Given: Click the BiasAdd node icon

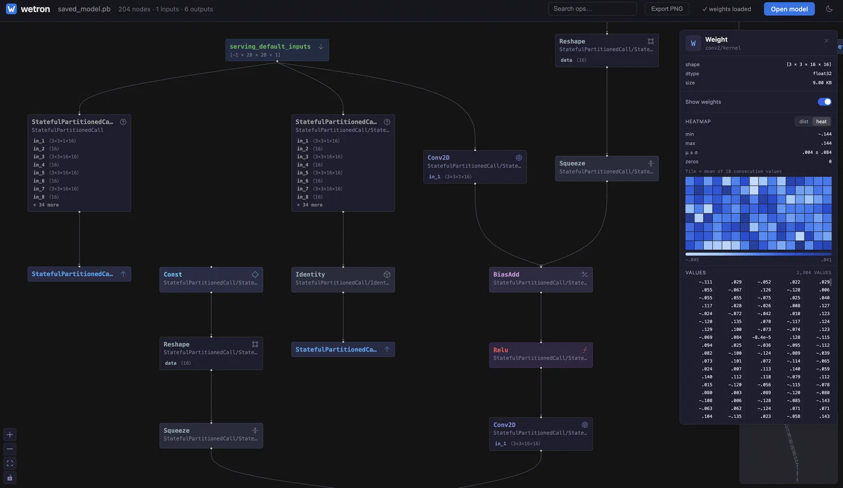Looking at the screenshot, I should click(585, 275).
